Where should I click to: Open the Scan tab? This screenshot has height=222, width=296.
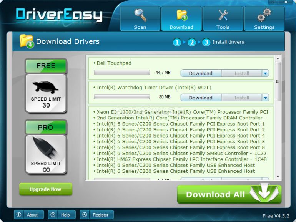click(140, 18)
